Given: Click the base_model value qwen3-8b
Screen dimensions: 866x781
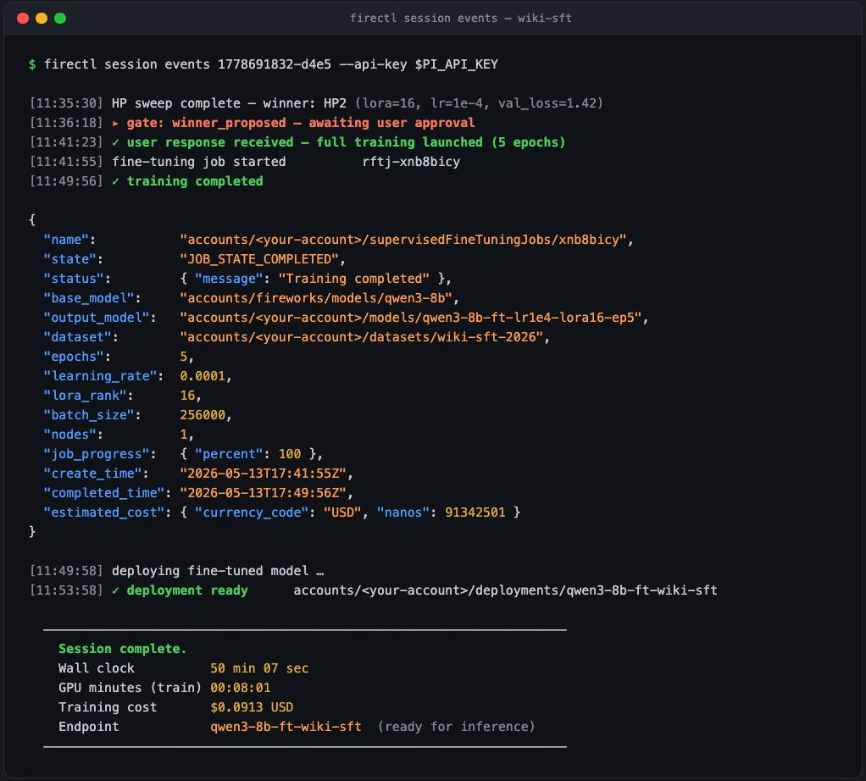Looking at the screenshot, I should (x=316, y=299).
